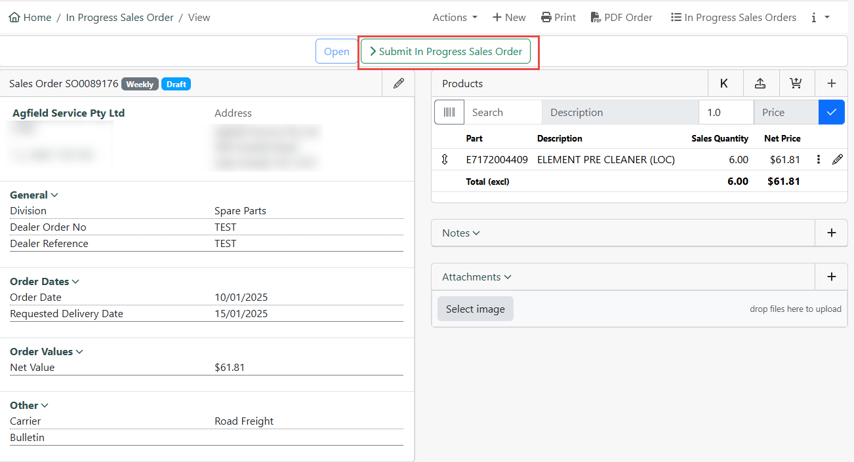The image size is (854, 462).
Task: Click the upload icon in Products header
Action: coord(760,84)
